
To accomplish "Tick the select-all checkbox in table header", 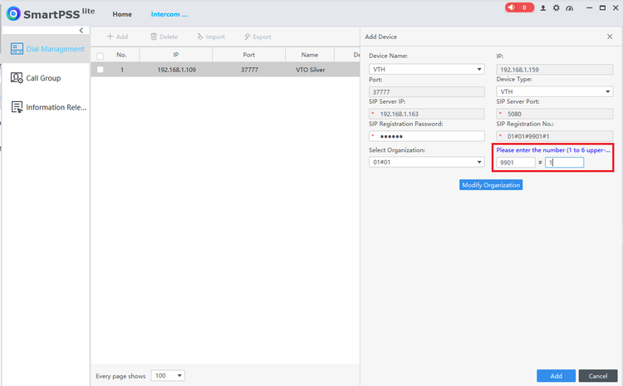I will [101, 56].
